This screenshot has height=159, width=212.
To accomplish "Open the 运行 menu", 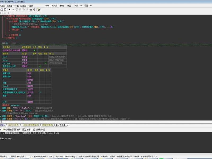I will [x=3, y=6].
